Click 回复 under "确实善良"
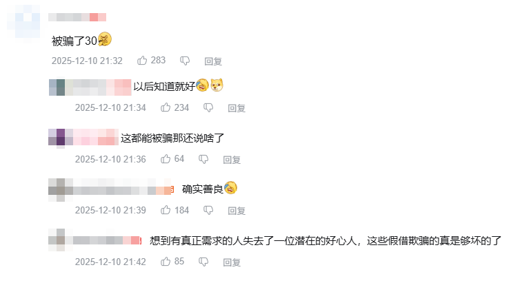The height and width of the screenshot is (283, 520). coord(237,210)
